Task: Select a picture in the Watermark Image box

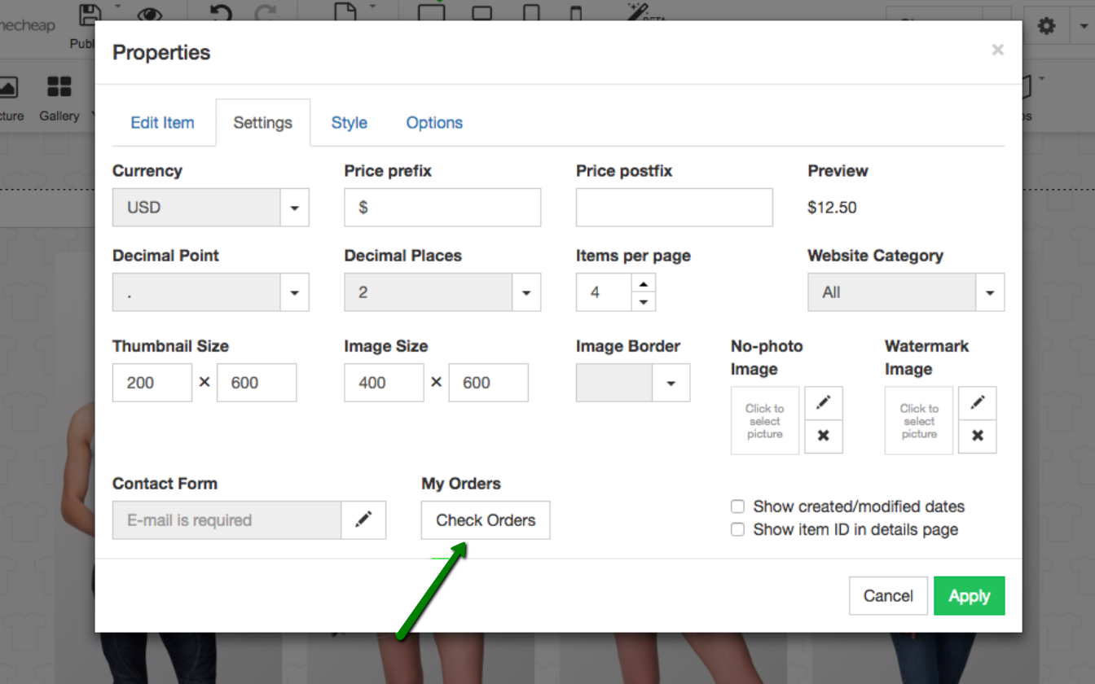Action: coord(919,421)
